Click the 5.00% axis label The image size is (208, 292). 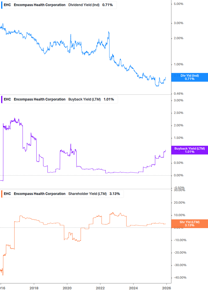[178, 4]
